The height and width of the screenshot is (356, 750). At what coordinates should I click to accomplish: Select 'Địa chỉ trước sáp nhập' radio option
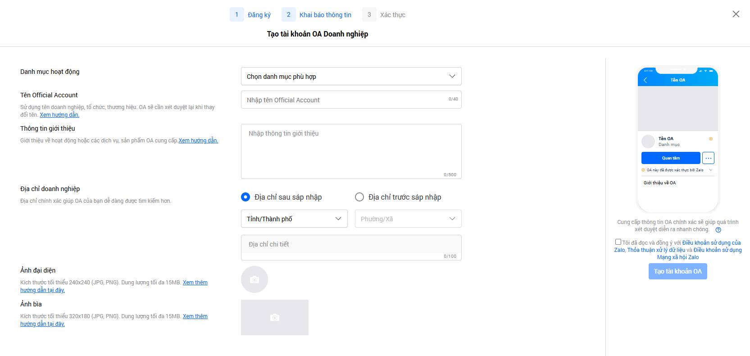point(359,197)
